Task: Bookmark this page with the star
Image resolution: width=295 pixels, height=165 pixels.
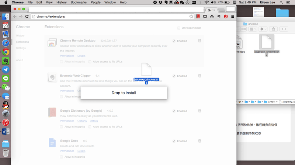Action: pos(191,17)
